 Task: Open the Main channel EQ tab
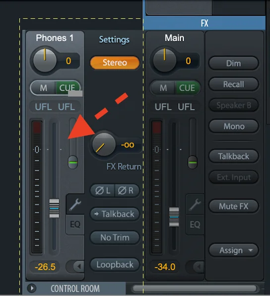195,224
